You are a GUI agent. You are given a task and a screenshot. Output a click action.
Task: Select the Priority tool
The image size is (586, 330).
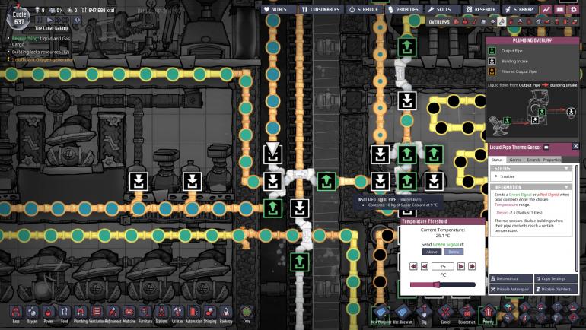(x=488, y=313)
